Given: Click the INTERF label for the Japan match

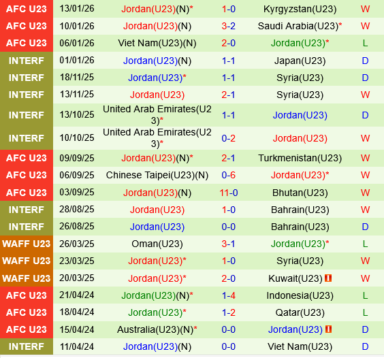Looking at the screenshot, I should click(27, 61).
